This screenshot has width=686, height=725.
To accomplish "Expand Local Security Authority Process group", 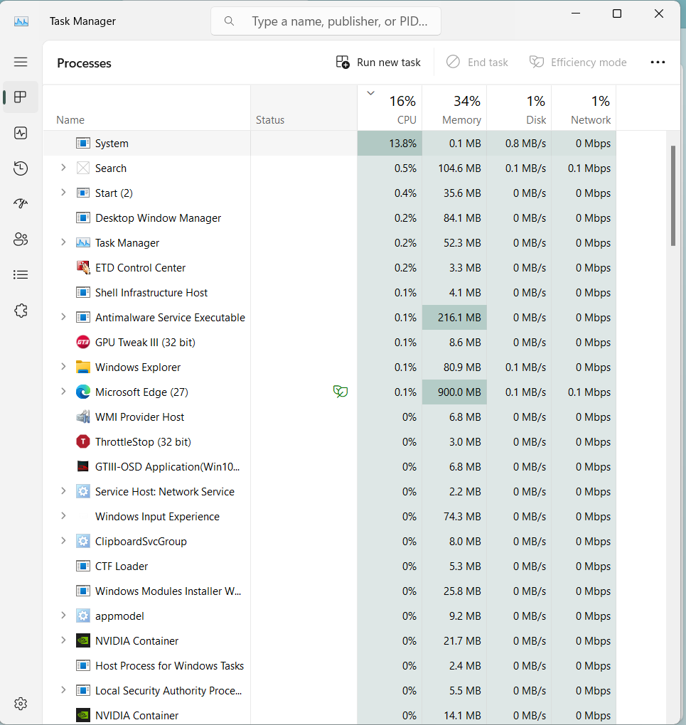I will 63,690.
